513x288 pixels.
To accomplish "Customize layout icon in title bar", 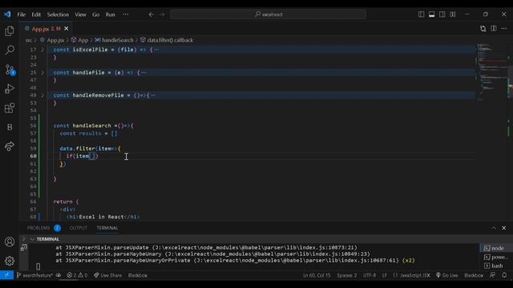I will point(452,14).
